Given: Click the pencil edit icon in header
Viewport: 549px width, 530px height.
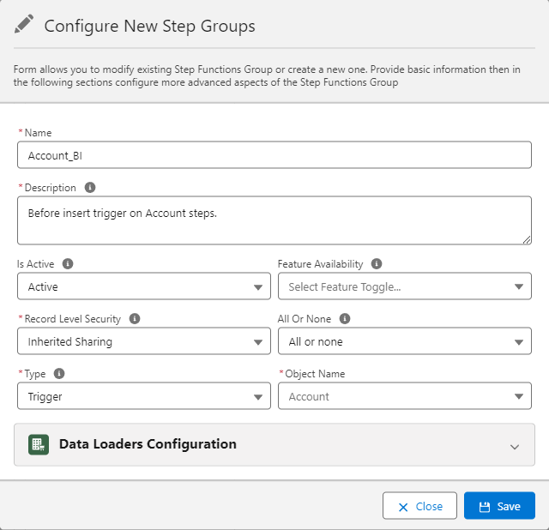Looking at the screenshot, I should [24, 25].
